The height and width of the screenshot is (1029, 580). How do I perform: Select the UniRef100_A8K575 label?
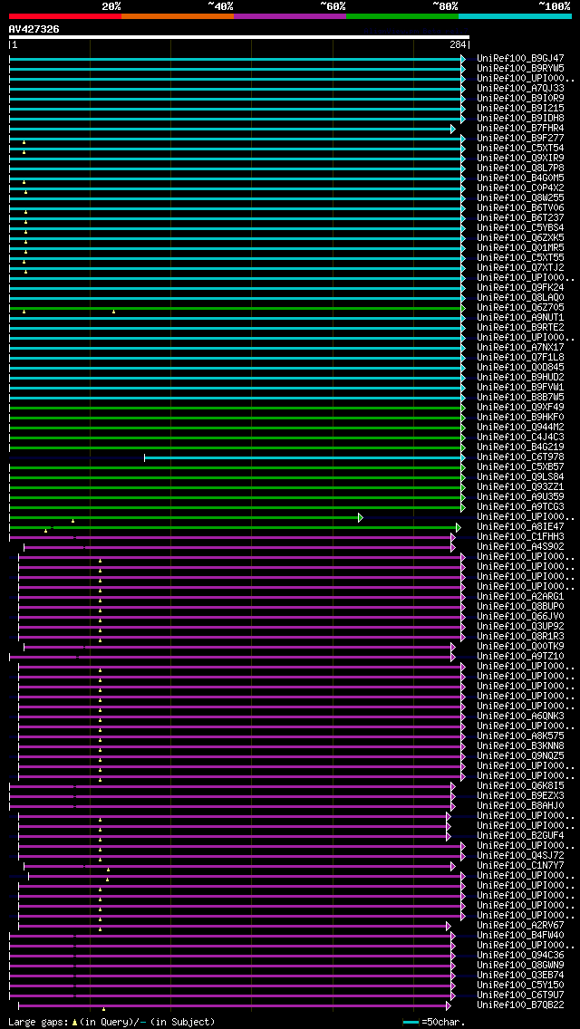(520, 736)
